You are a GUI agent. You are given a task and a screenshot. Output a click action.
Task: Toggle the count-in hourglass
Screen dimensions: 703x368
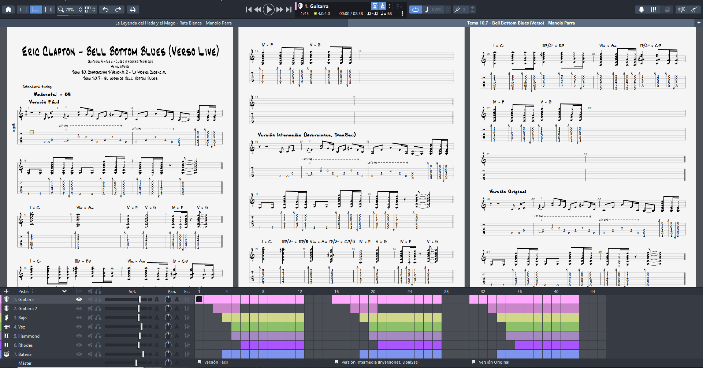coord(375,6)
